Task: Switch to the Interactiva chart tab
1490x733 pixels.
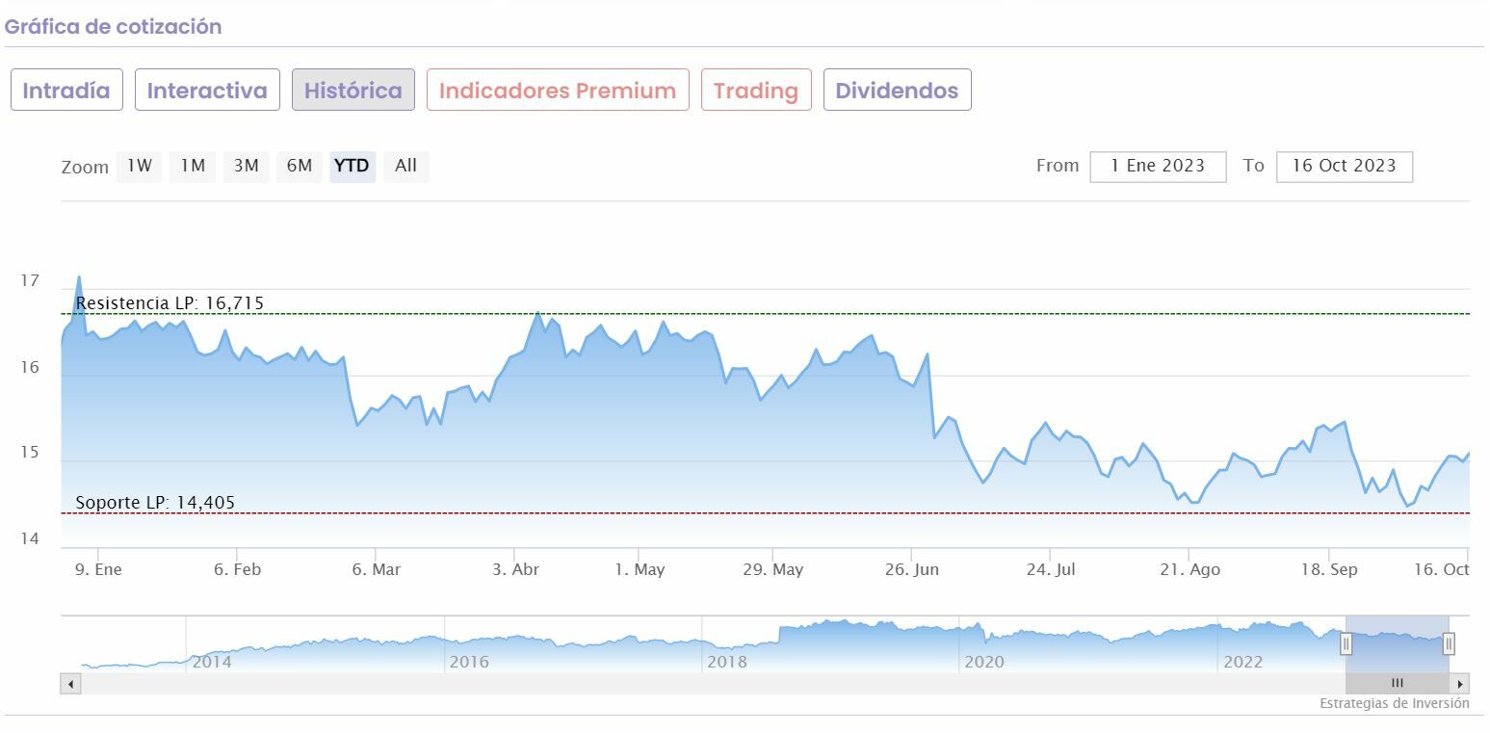Action: tap(207, 91)
